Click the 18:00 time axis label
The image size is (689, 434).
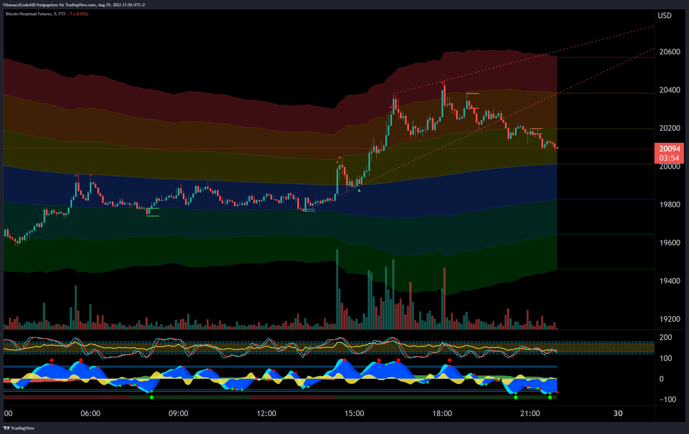pyautogui.click(x=442, y=413)
